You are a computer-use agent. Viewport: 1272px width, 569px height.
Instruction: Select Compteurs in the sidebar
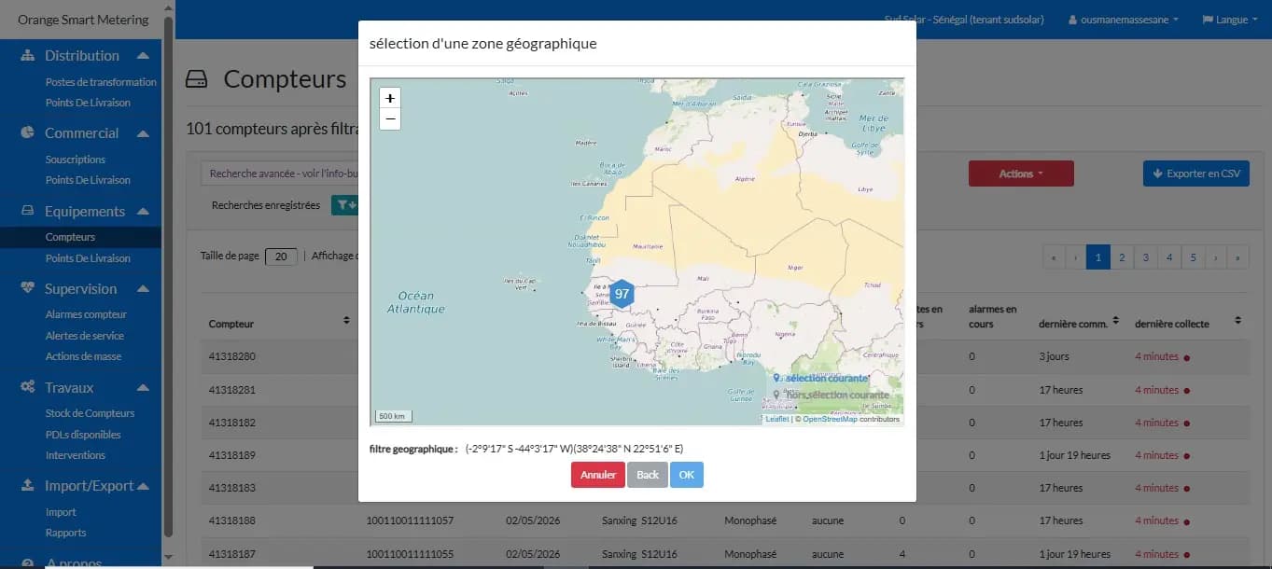pos(70,237)
